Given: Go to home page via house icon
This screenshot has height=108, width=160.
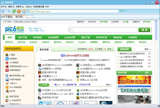Looking at the screenshot, I should click(x=24, y=11).
